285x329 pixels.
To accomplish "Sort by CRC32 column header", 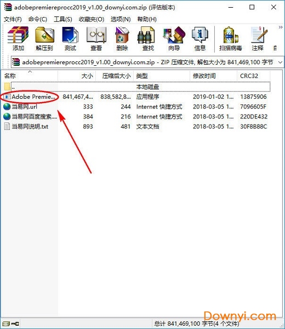I will pos(249,76).
